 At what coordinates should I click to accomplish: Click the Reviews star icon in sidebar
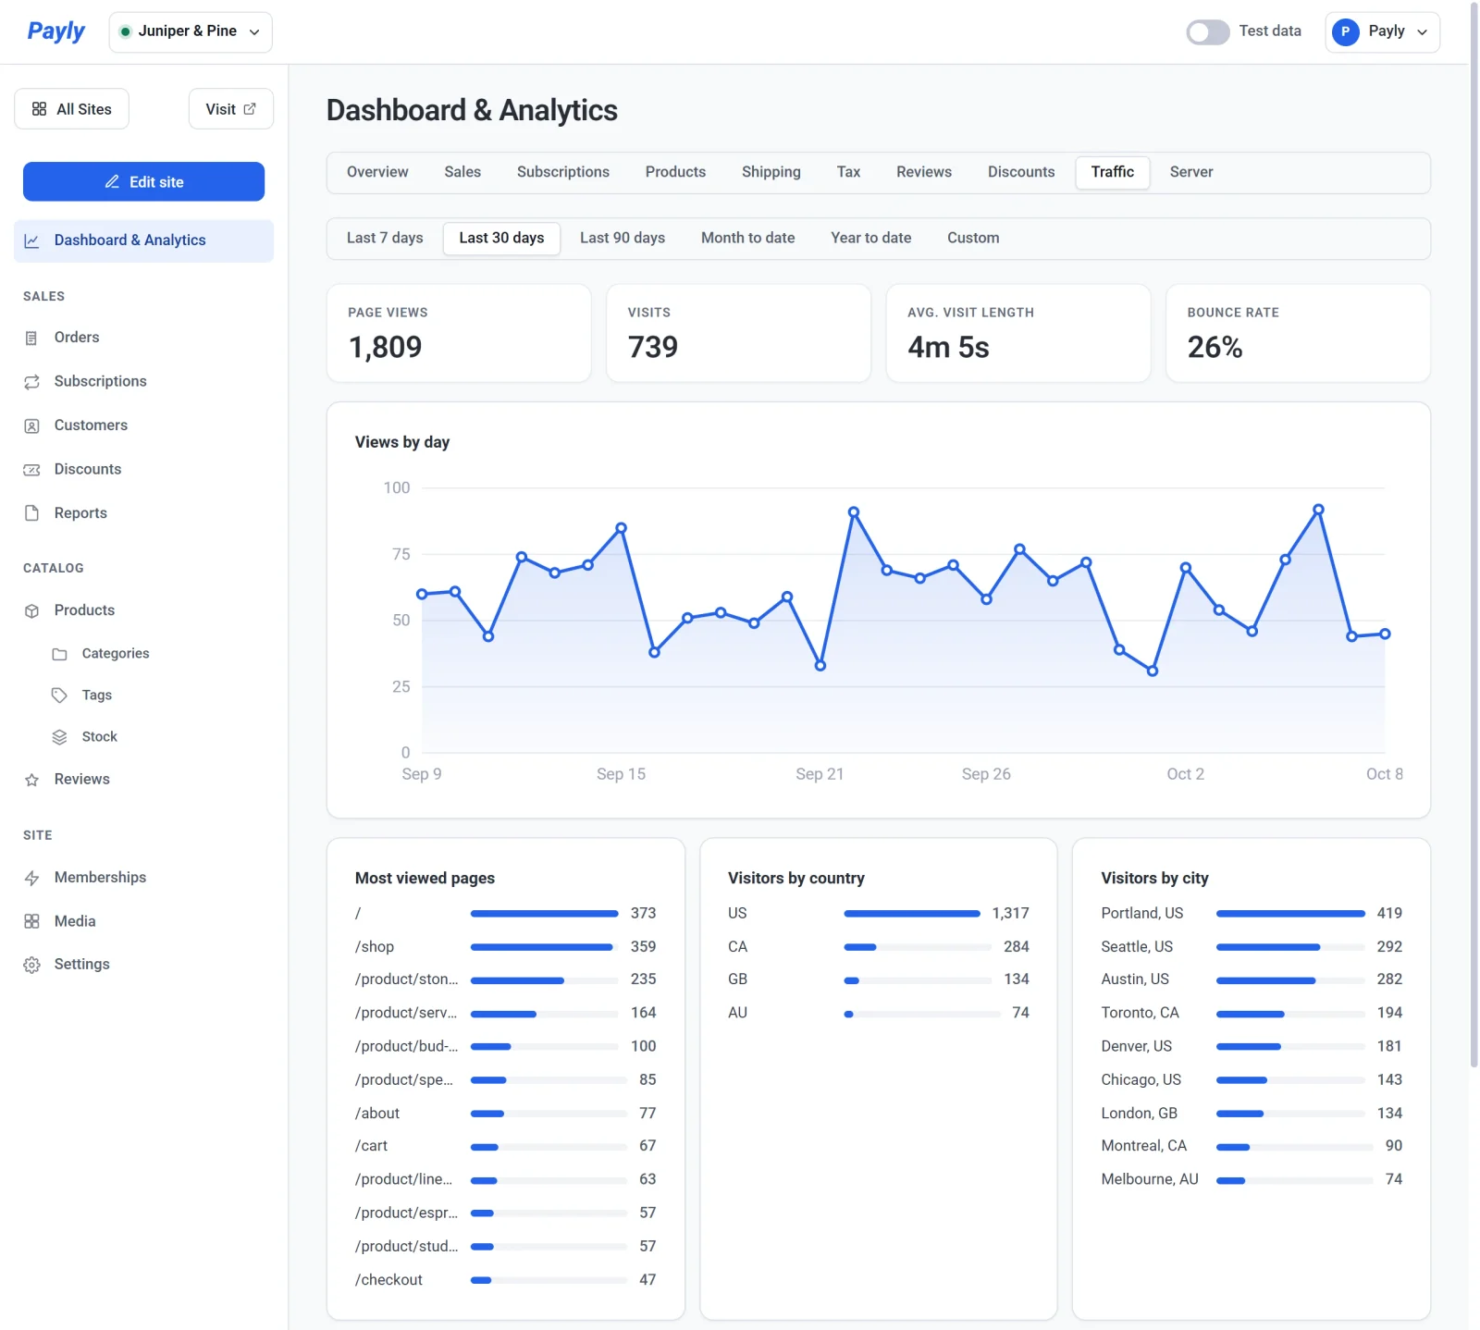click(31, 780)
